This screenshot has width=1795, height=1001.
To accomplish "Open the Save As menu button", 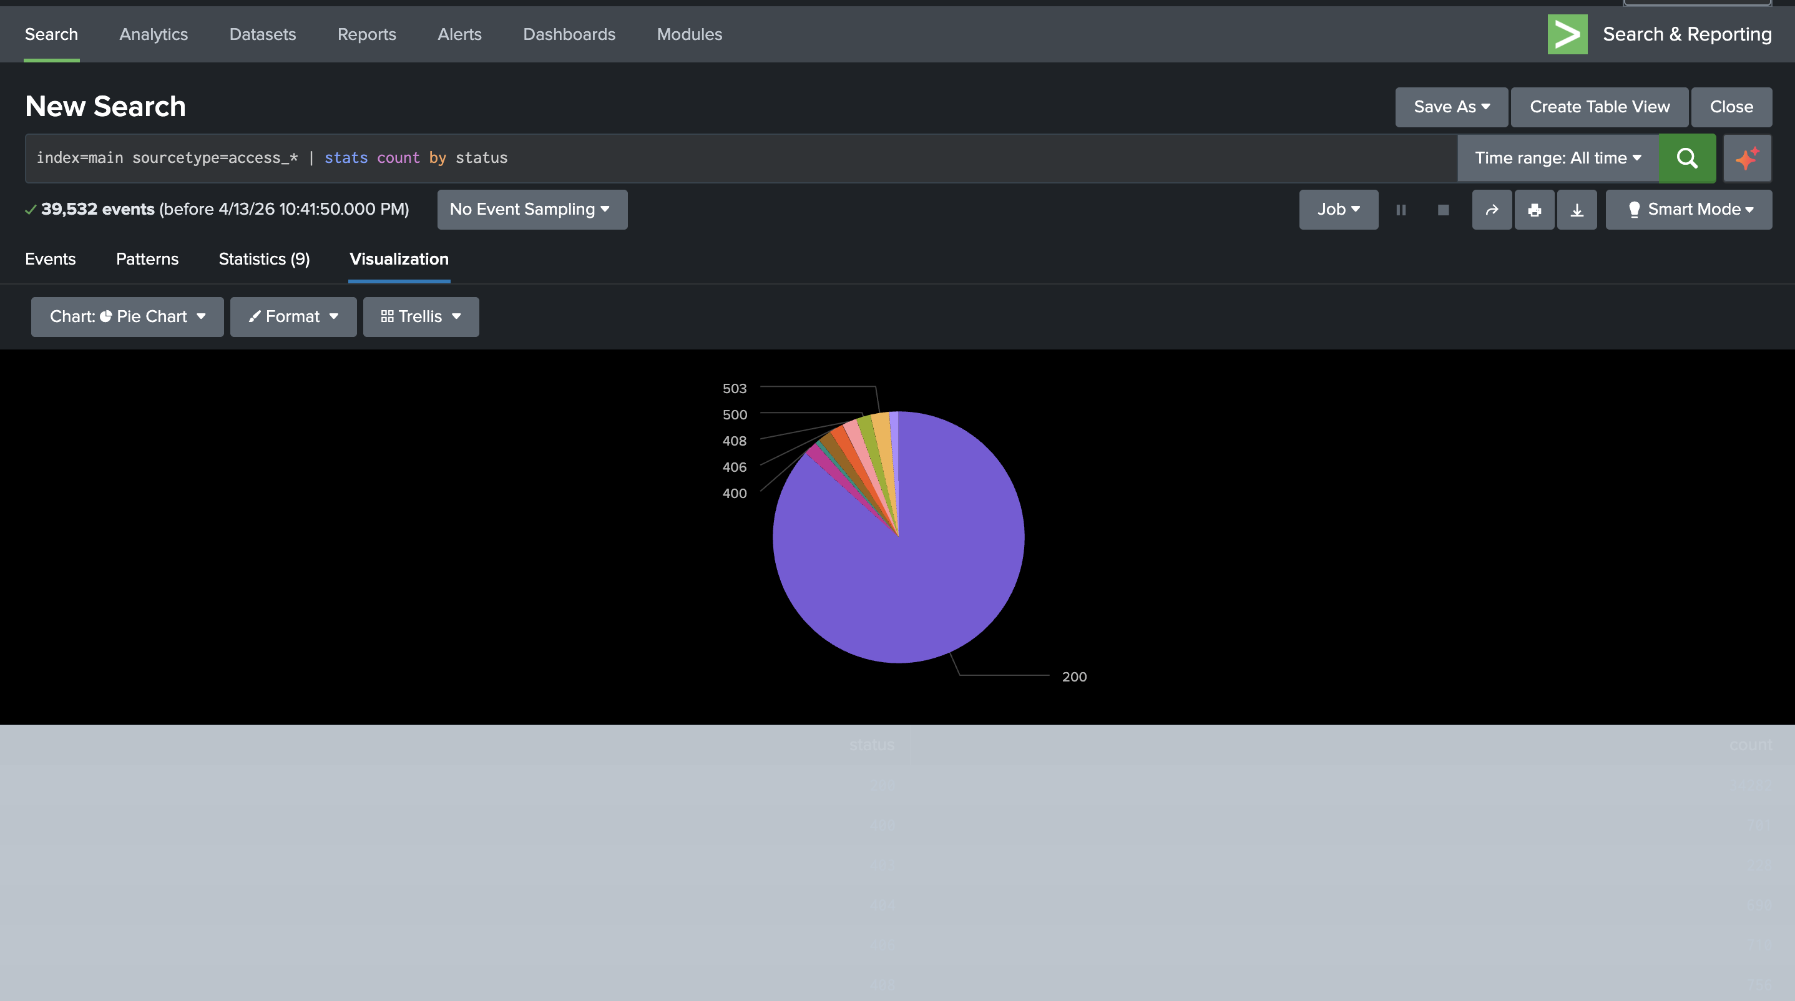I will click(1450, 107).
